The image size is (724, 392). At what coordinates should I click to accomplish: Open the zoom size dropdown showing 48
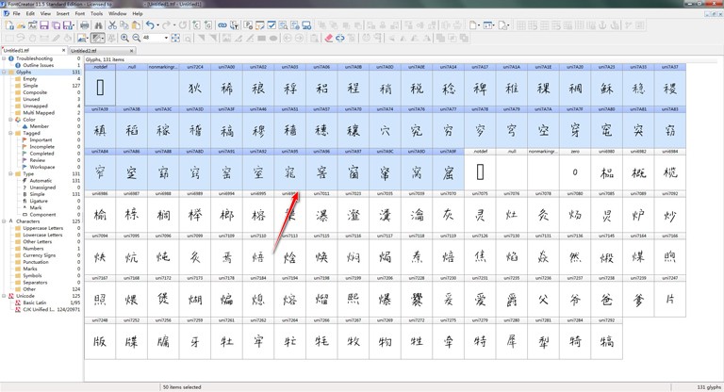(x=167, y=38)
